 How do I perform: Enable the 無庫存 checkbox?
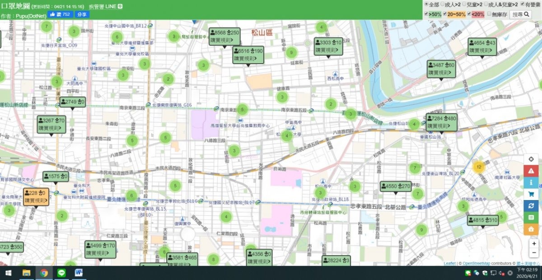489,14
